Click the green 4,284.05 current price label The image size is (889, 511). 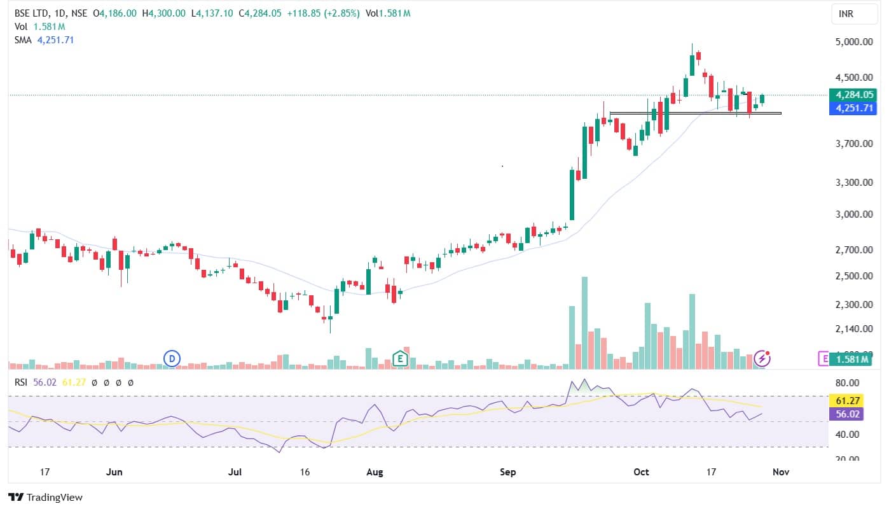pos(855,95)
